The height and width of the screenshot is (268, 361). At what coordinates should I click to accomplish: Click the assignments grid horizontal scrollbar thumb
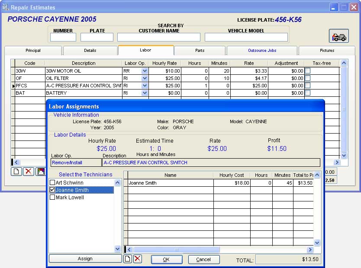point(177,249)
